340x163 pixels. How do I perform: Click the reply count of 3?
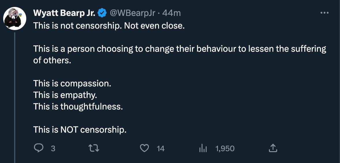[x=53, y=149]
